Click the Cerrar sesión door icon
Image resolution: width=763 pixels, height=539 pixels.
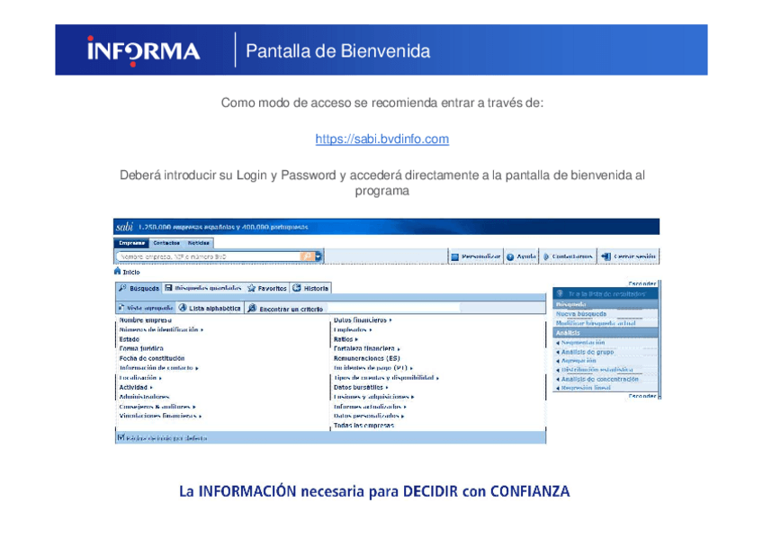click(x=606, y=256)
